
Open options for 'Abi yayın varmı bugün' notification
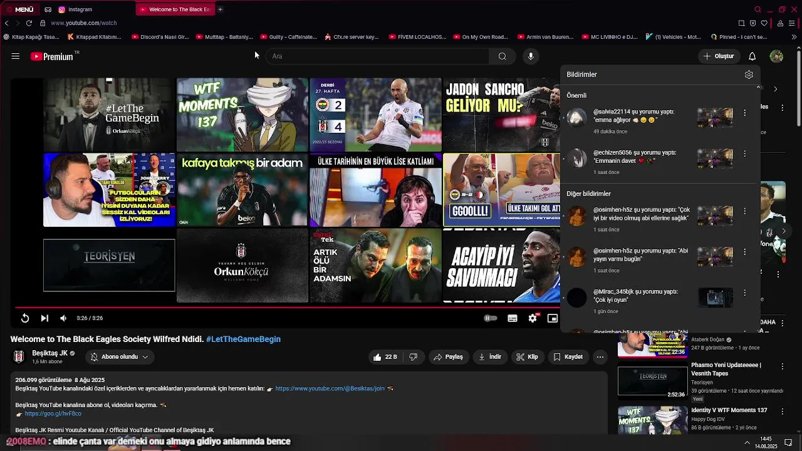(744, 252)
